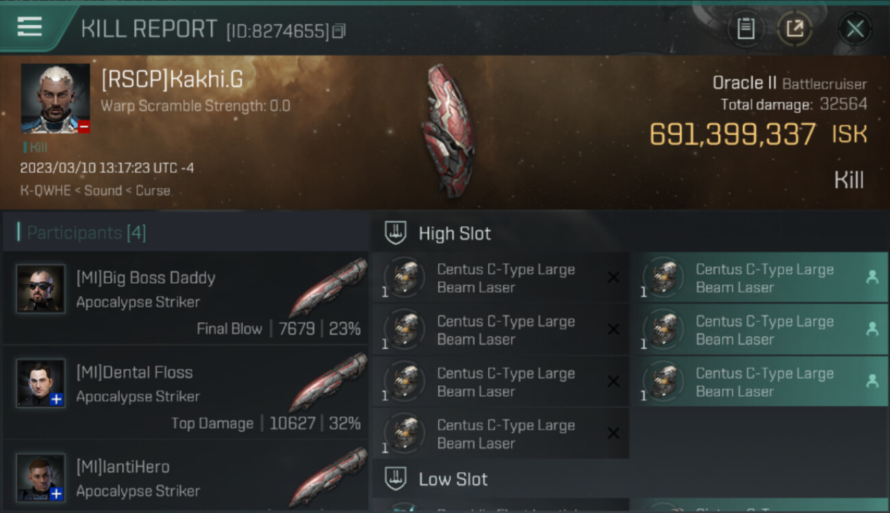Viewport: 890px width, 513px height.
Task: Click the [RSCP]Kakhi.G pilot name
Action: click(x=172, y=79)
